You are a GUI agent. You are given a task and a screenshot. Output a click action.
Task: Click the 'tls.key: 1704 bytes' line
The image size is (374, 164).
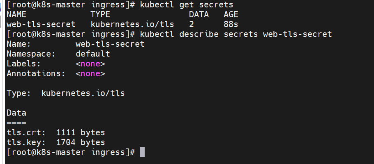coord(56,142)
